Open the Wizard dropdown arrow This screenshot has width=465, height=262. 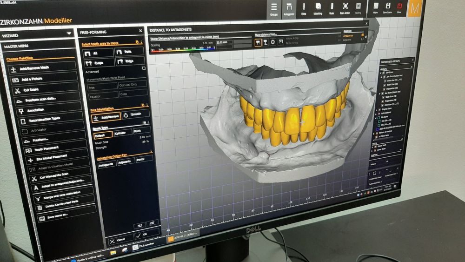pos(69,33)
